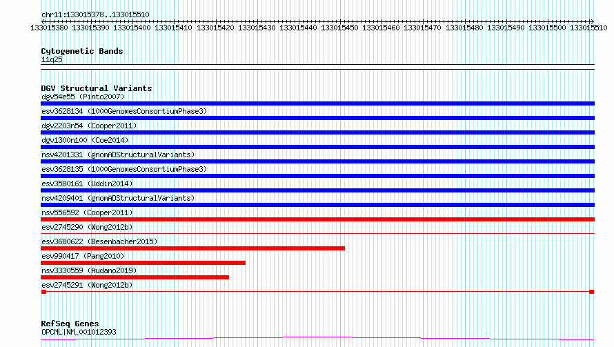Select the Cytogenetic Bands track title

pyautogui.click(x=82, y=51)
